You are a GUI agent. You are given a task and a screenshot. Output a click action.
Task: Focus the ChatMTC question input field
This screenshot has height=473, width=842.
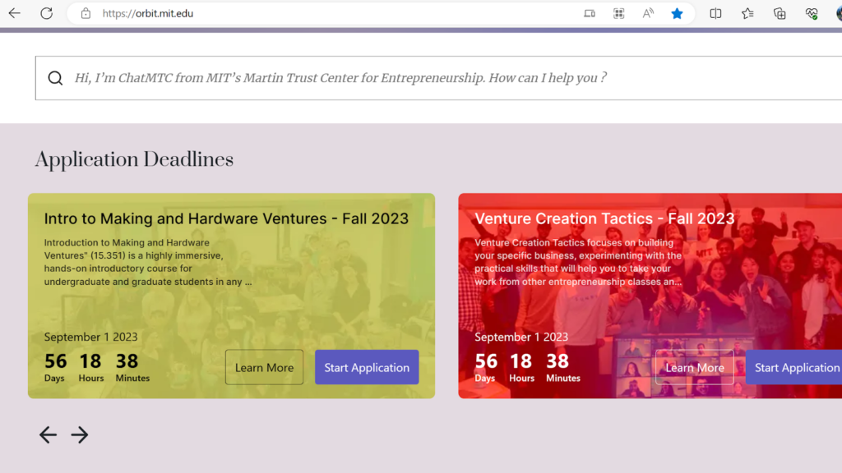[411, 78]
